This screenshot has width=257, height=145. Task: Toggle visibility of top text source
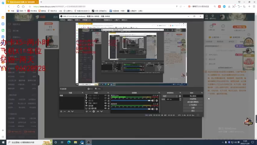point(105,95)
